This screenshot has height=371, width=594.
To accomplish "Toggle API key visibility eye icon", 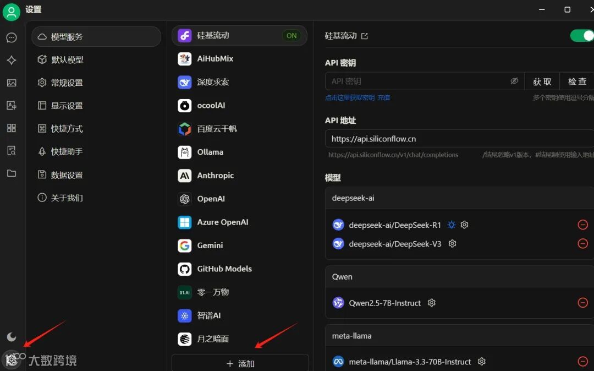I will [x=514, y=81].
